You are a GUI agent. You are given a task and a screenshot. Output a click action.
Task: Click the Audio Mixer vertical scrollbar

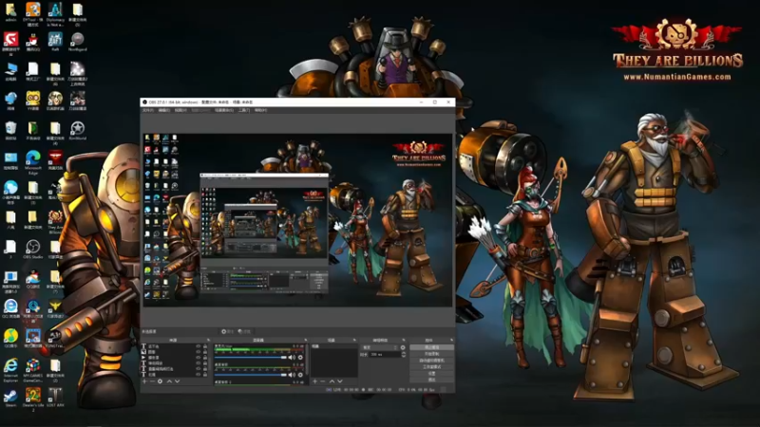pyautogui.click(x=307, y=360)
